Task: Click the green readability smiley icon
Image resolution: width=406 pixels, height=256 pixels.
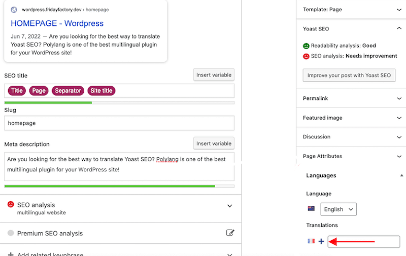Action: 306,46
